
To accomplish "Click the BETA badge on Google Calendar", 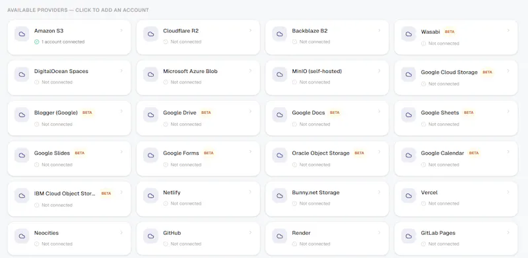I will pyautogui.click(x=474, y=153).
